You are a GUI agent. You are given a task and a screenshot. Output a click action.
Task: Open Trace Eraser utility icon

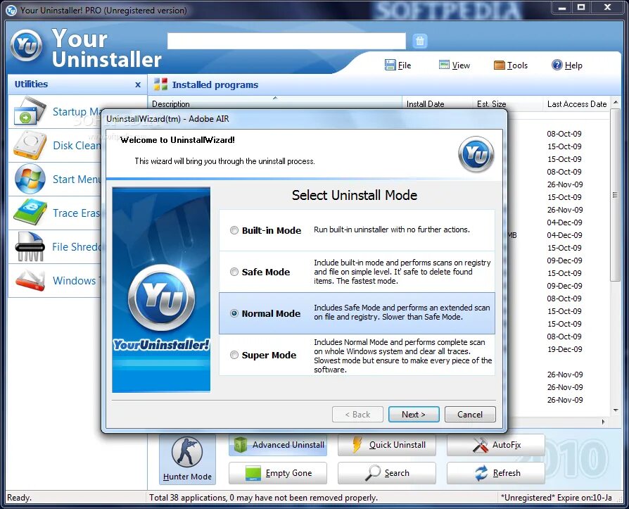pyautogui.click(x=30, y=213)
